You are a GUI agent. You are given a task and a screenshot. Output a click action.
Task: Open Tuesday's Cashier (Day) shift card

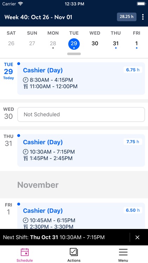(x=81, y=79)
